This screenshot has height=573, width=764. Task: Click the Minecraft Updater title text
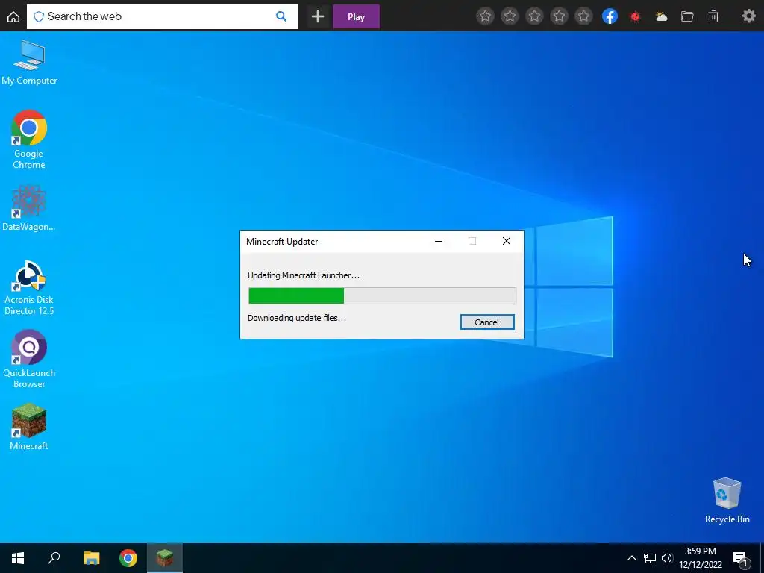282,242
